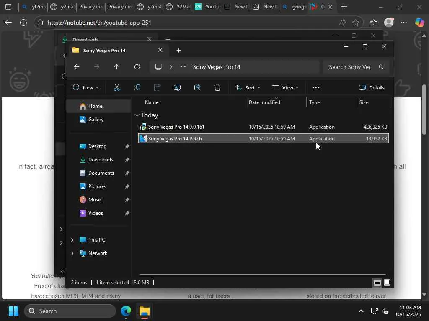The height and width of the screenshot is (321, 429).
Task: Click the network status tray icon
Action: click(x=374, y=311)
